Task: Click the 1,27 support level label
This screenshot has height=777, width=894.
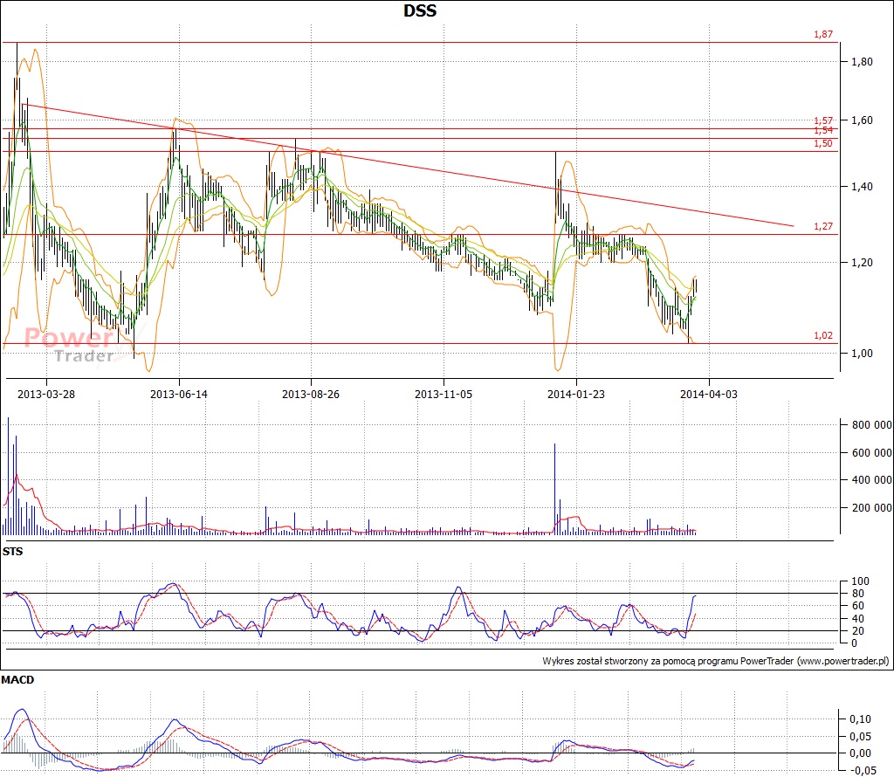Action: click(822, 226)
